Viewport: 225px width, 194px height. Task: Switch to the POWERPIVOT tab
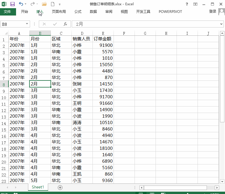(x=170, y=12)
